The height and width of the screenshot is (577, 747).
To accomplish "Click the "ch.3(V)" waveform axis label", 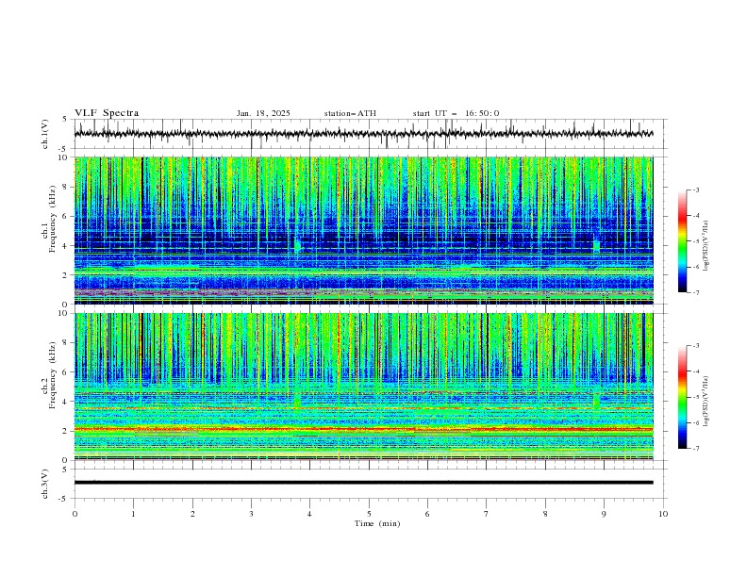I will point(45,484).
